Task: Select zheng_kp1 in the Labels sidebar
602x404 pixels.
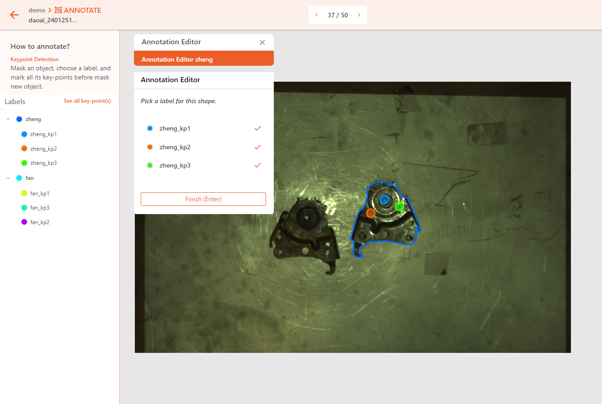Action: 43,134
